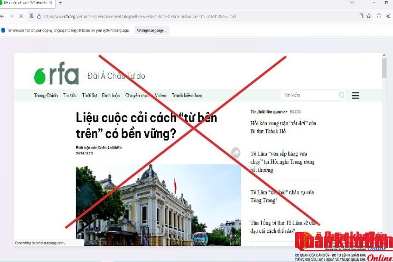Open the hamburger menu icon
The height and width of the screenshot is (262, 393).
[355, 96]
